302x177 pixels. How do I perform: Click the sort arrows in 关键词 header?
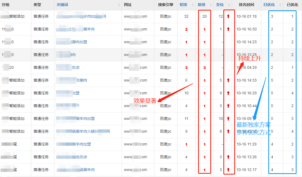click(x=119, y=5)
